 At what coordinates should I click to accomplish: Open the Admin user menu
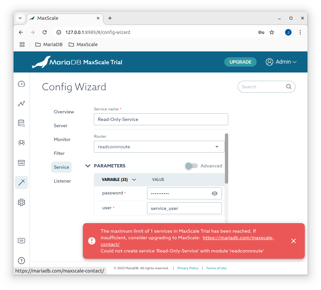pyautogui.click(x=281, y=62)
